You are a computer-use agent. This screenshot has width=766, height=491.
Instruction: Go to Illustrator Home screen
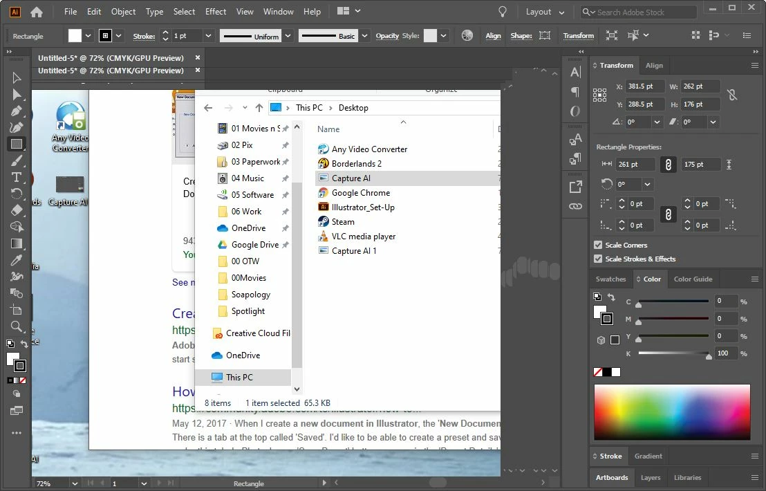(37, 12)
